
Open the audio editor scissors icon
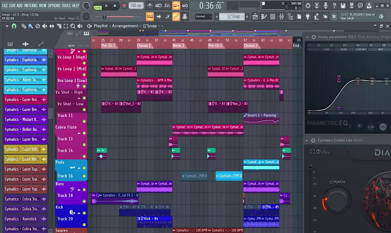(x=317, y=5)
